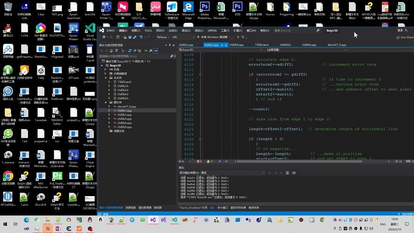The image size is (414, 233).
Task: Open the 命令窗口 bottom tab
Action: [223, 208]
